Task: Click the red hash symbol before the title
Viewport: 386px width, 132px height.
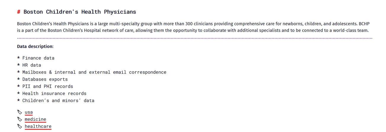Action: point(19,12)
